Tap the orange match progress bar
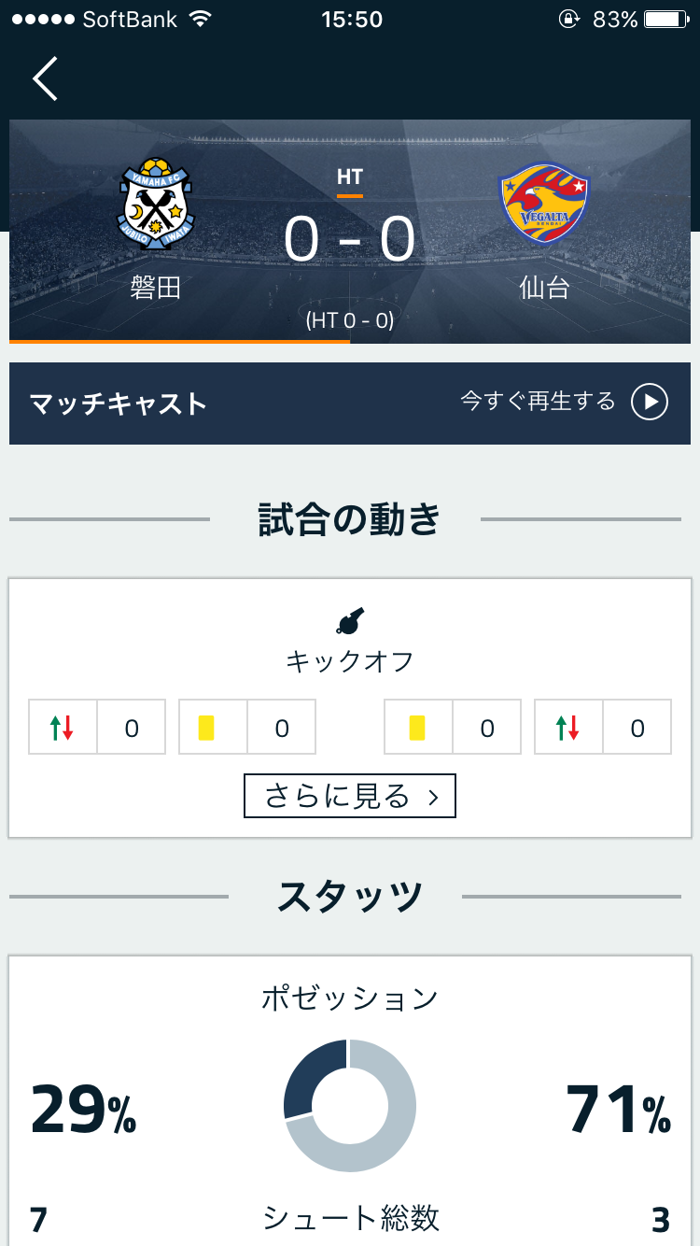Screen dimensions: 700x1246 (179, 341)
